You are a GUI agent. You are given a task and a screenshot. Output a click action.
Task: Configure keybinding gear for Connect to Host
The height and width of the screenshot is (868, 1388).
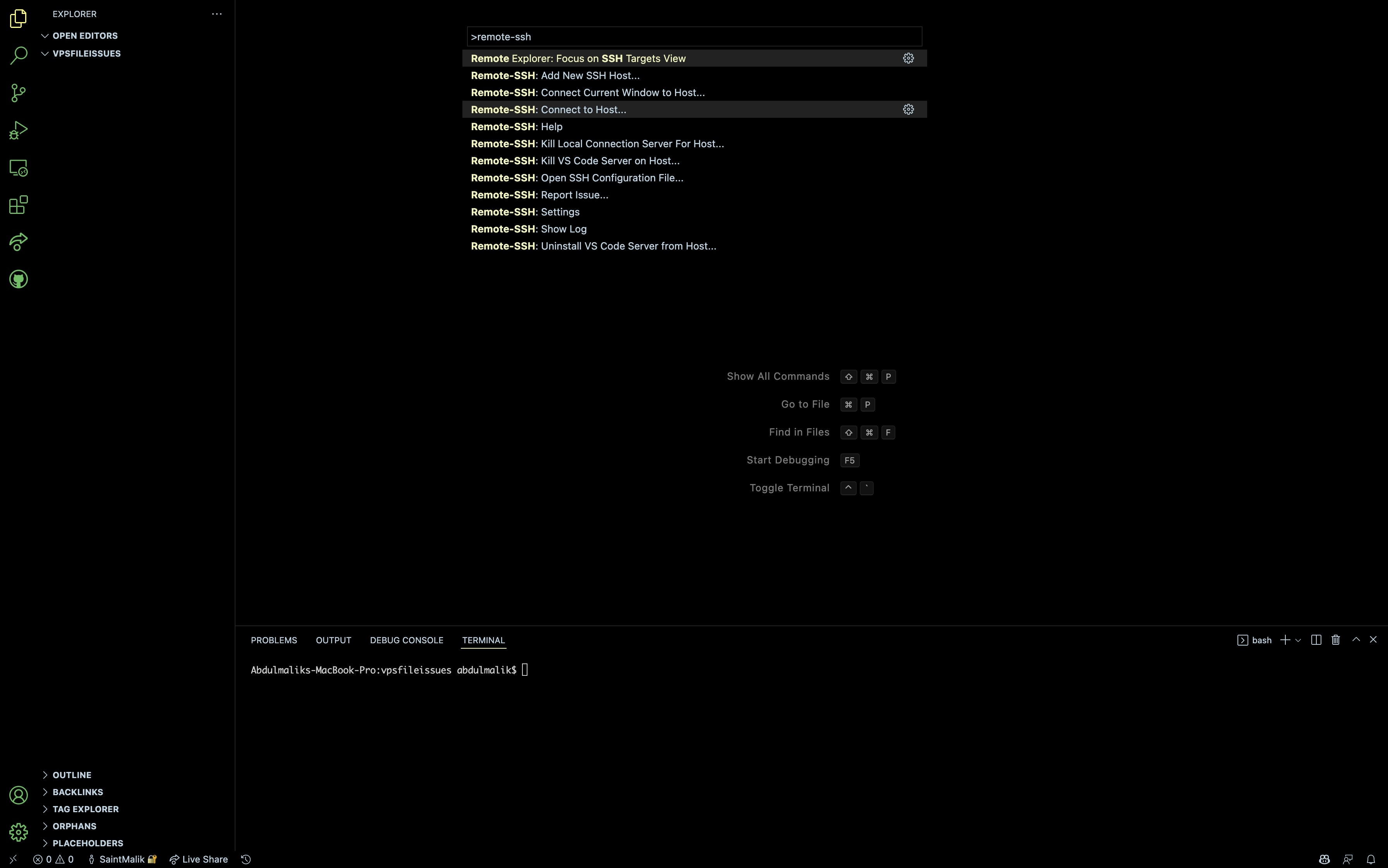908,109
